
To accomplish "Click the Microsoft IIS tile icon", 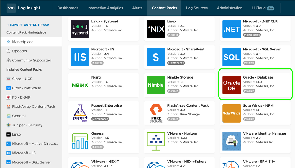I will click(80, 57).
